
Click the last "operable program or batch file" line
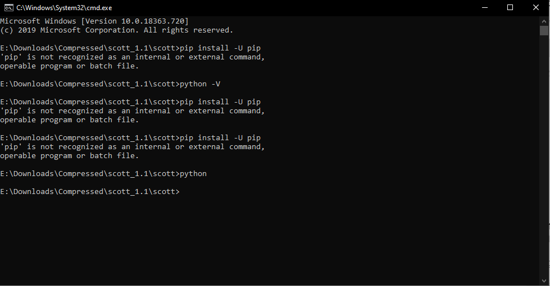[69, 155]
